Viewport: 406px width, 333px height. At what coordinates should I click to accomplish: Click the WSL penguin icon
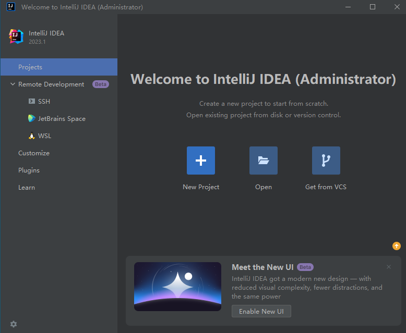click(32, 135)
